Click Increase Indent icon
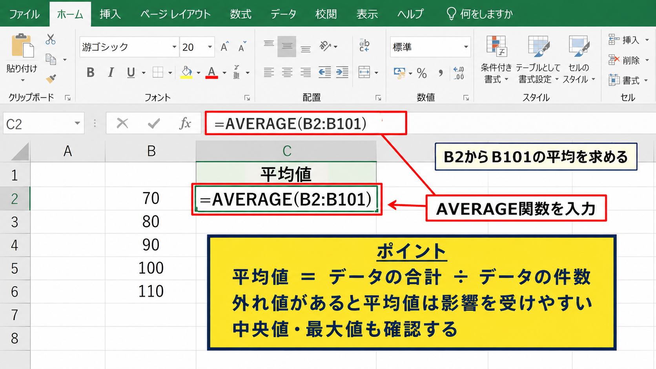 pyautogui.click(x=342, y=72)
